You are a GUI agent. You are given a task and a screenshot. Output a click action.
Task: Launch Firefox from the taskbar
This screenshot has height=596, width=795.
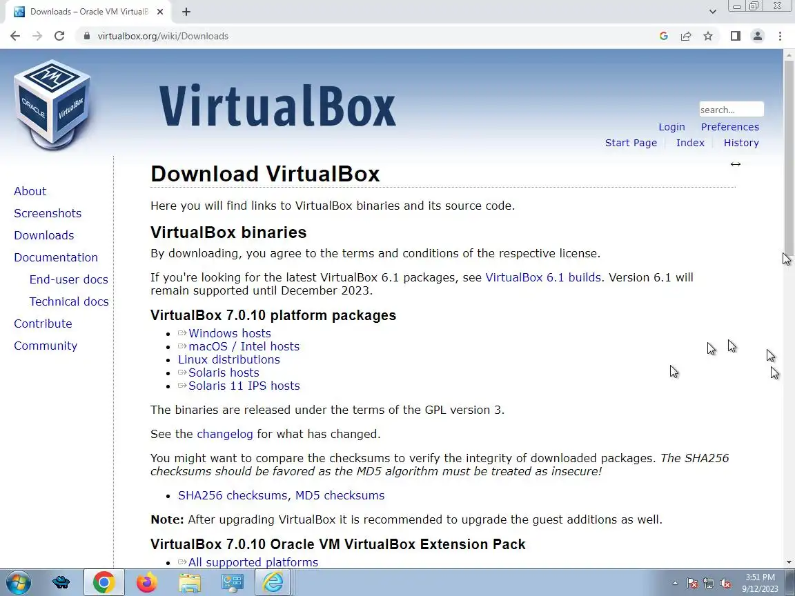(146, 582)
